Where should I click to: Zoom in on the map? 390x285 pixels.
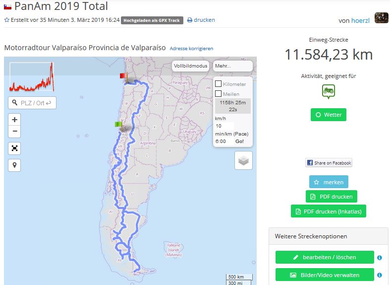(x=15, y=120)
